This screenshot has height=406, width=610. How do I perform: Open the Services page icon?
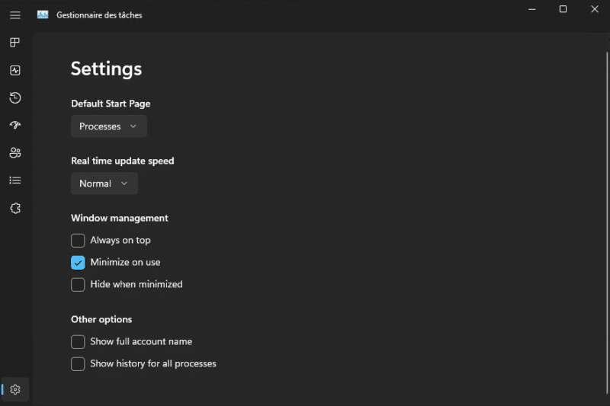[x=15, y=208]
